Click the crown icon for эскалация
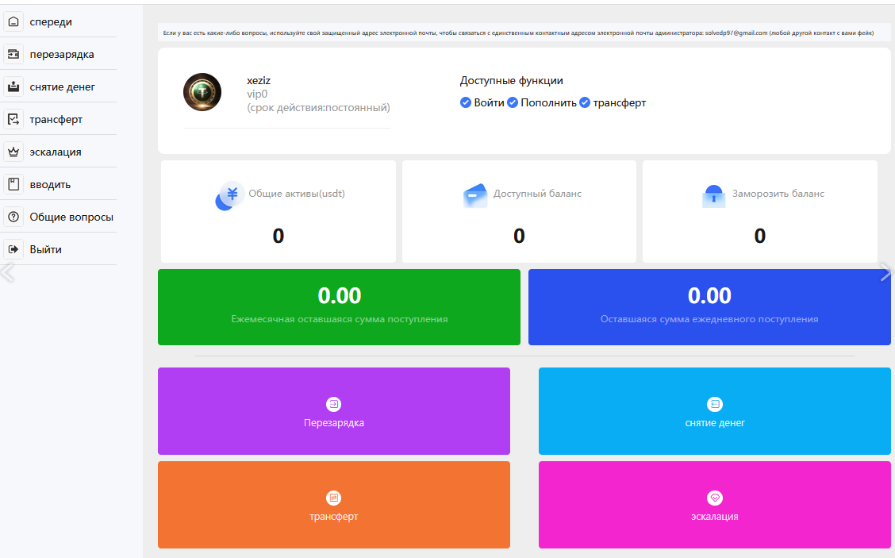The image size is (895, 558). (13, 152)
